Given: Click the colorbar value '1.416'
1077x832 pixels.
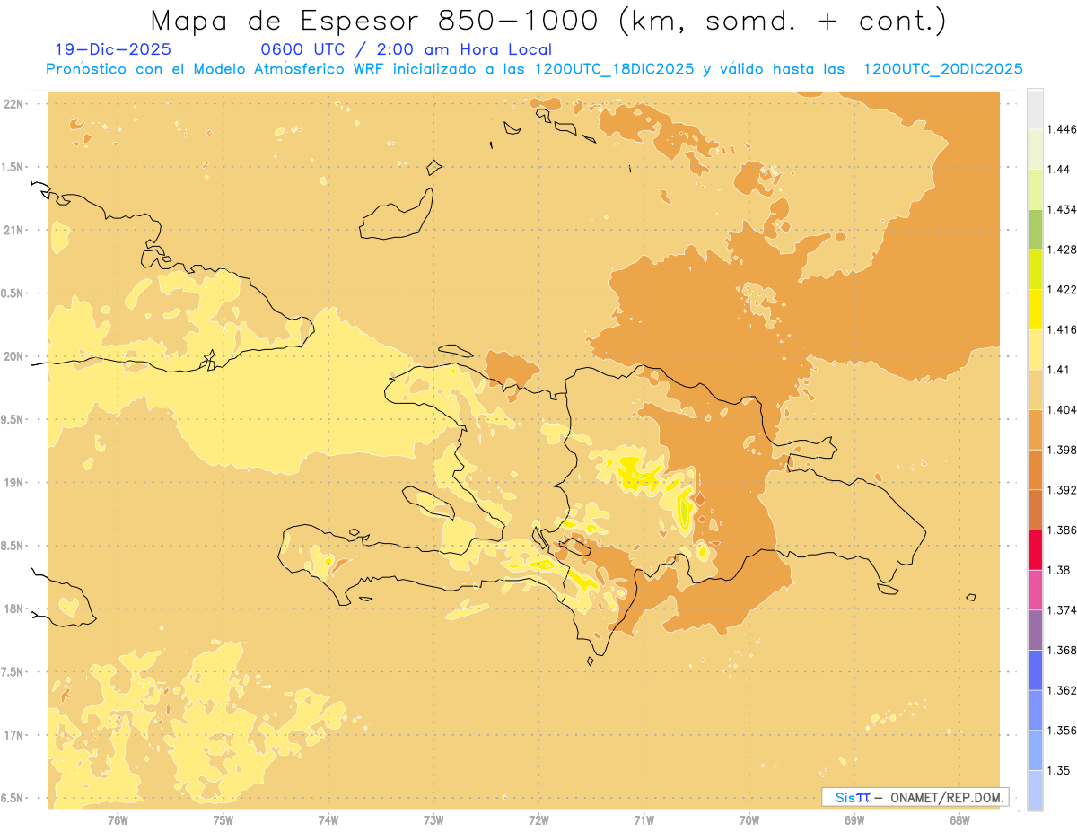Looking at the screenshot, I should 1063,329.
